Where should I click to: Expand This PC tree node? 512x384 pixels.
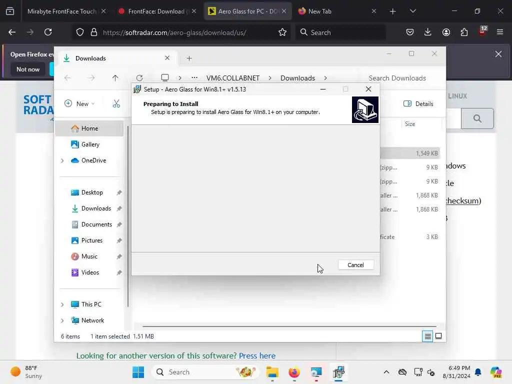[62, 304]
